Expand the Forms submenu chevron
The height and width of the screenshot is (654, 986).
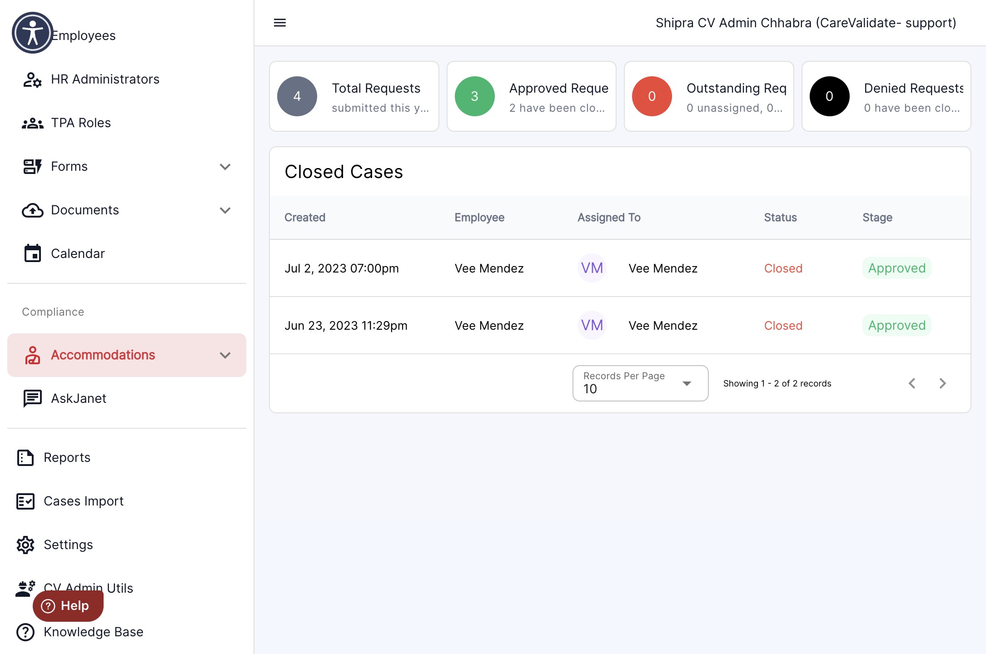225,167
